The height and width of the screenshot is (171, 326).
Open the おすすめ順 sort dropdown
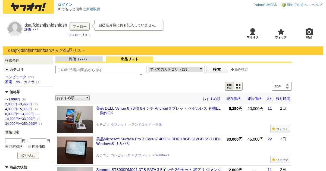coord(73,98)
